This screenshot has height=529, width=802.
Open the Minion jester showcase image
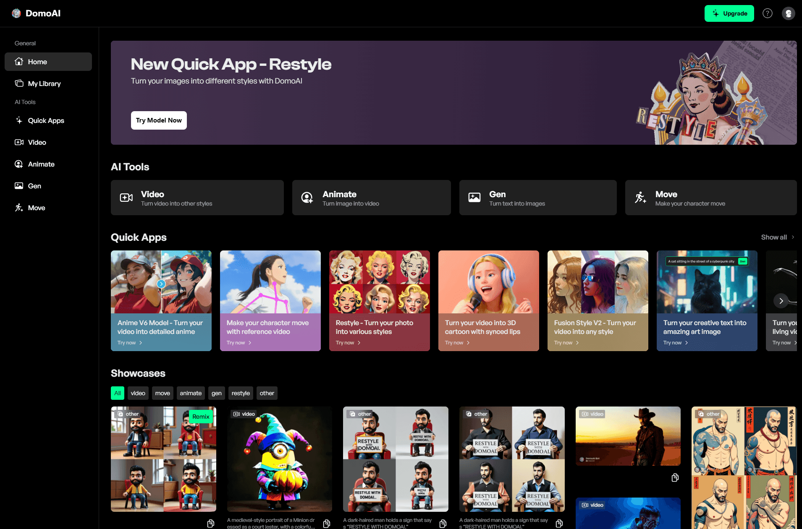pos(280,459)
